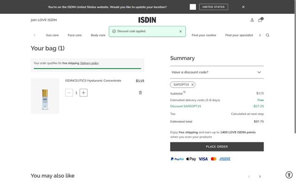Image resolution: width=296 pixels, height=181 pixels.
Task: Click the white box beside UNITED STATES
Action: click(x=193, y=7)
